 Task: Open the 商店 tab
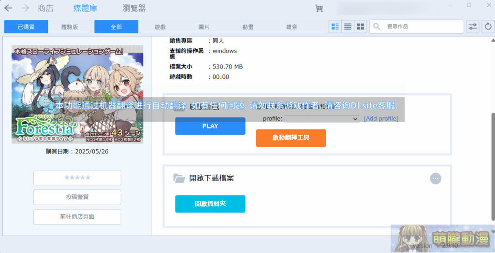click(45, 8)
